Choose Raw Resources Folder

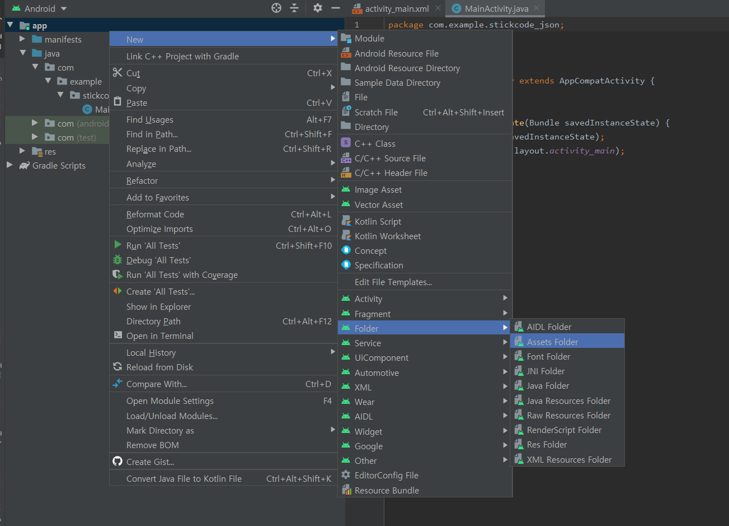(567, 415)
